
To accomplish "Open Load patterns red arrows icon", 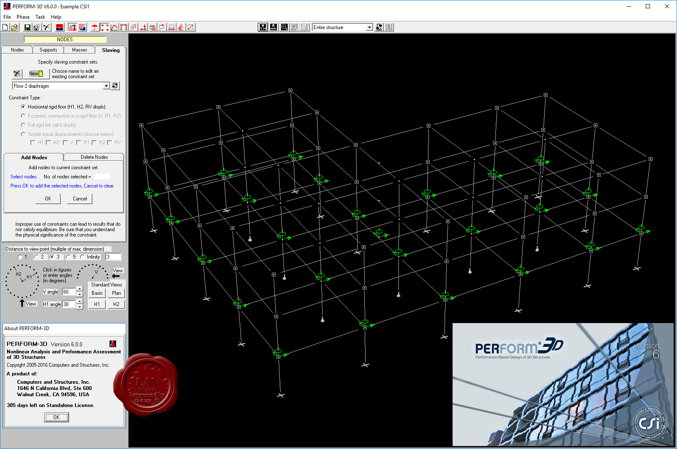I will pyautogui.click(x=143, y=27).
